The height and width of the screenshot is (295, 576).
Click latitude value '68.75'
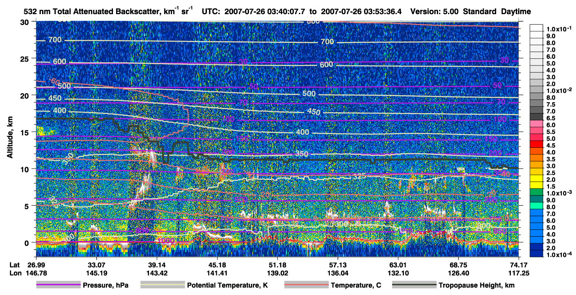point(458,264)
